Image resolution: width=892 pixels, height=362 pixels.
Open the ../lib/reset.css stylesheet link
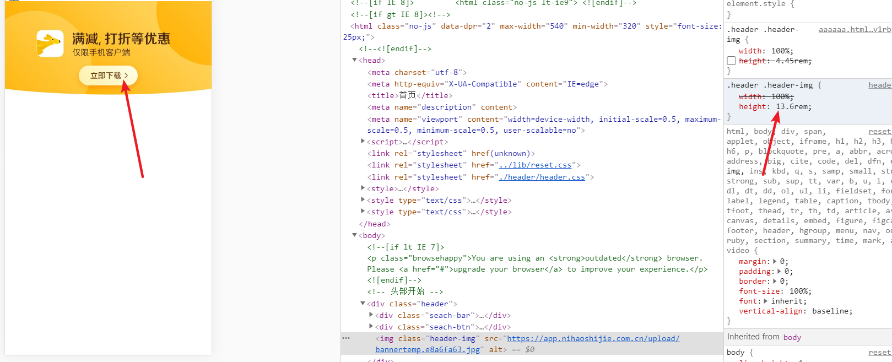pos(535,165)
